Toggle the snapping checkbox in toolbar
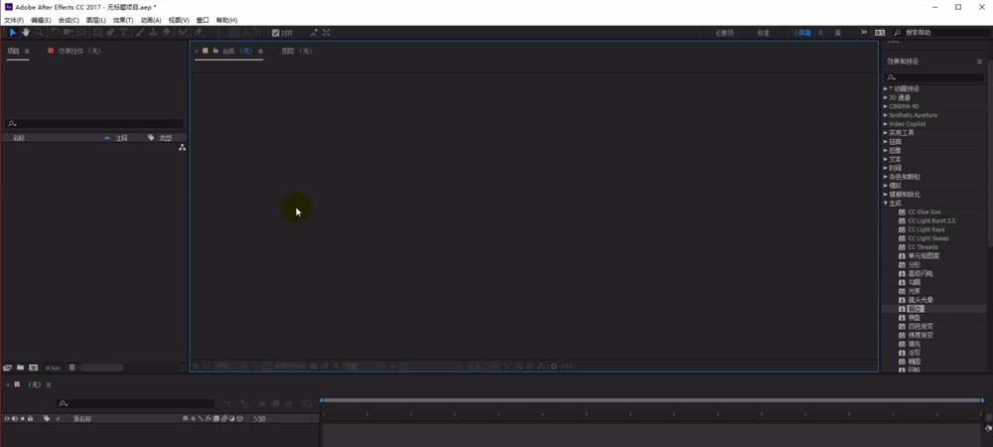Screen dimensions: 993x447 [275, 33]
